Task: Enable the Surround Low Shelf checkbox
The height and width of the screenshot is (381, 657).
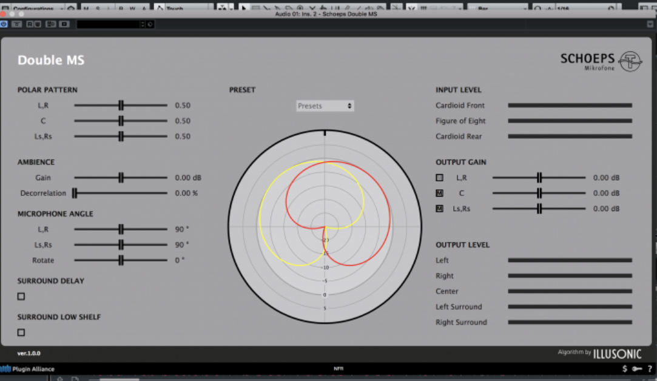Action: coord(21,332)
